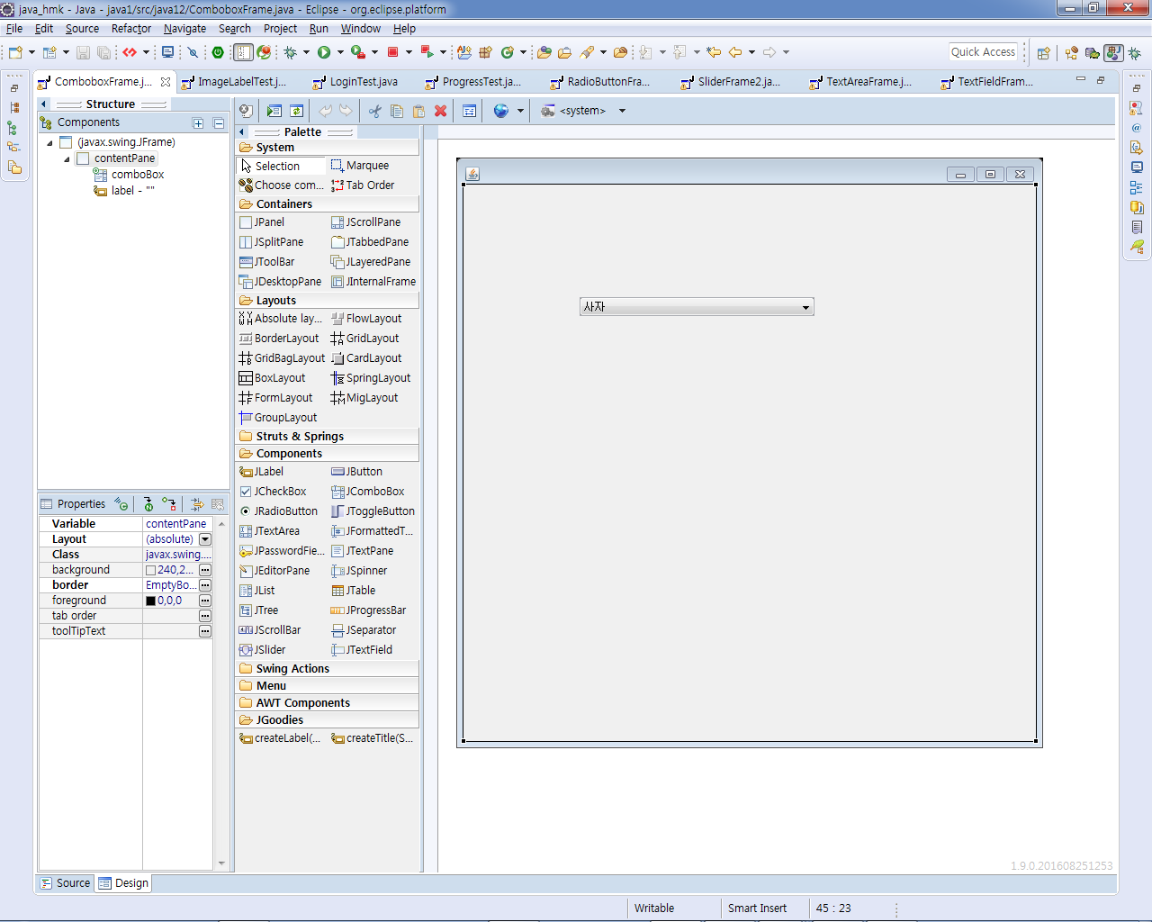This screenshot has width=1152, height=922.
Task: Expand the AWT Components palette category
Action: [328, 703]
